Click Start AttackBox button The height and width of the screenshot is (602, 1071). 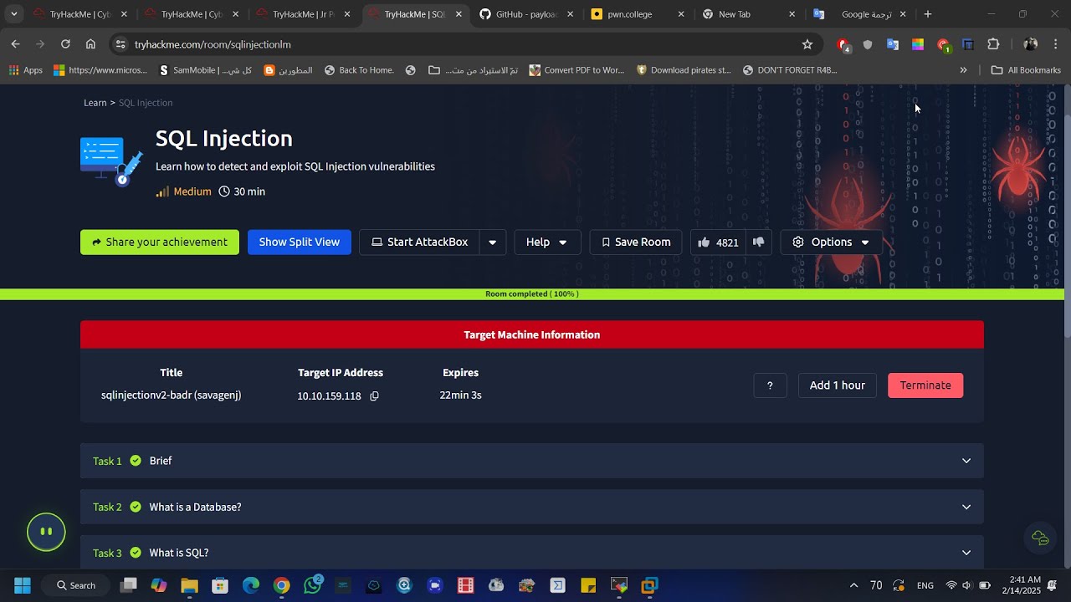419,242
